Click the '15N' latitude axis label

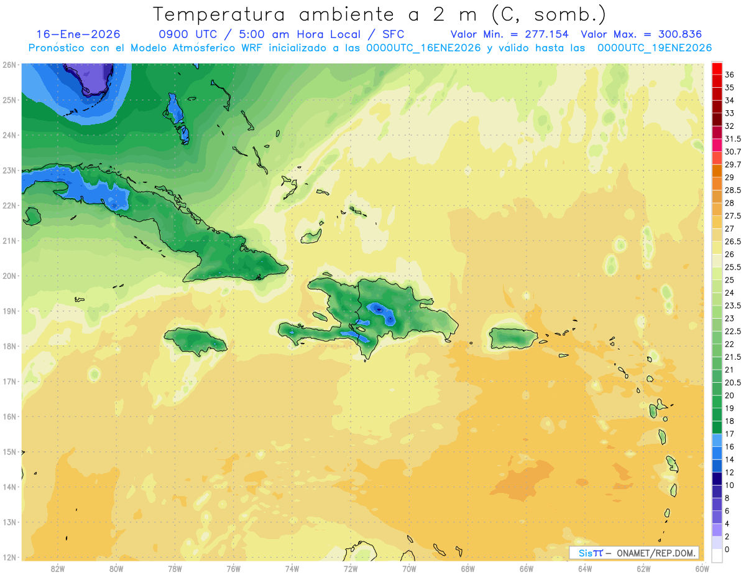click(9, 452)
